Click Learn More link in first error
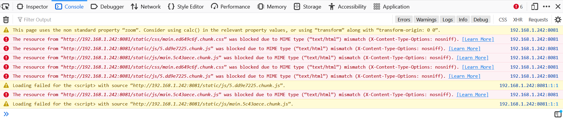This screenshot has height=131, width=563. (x=478, y=39)
